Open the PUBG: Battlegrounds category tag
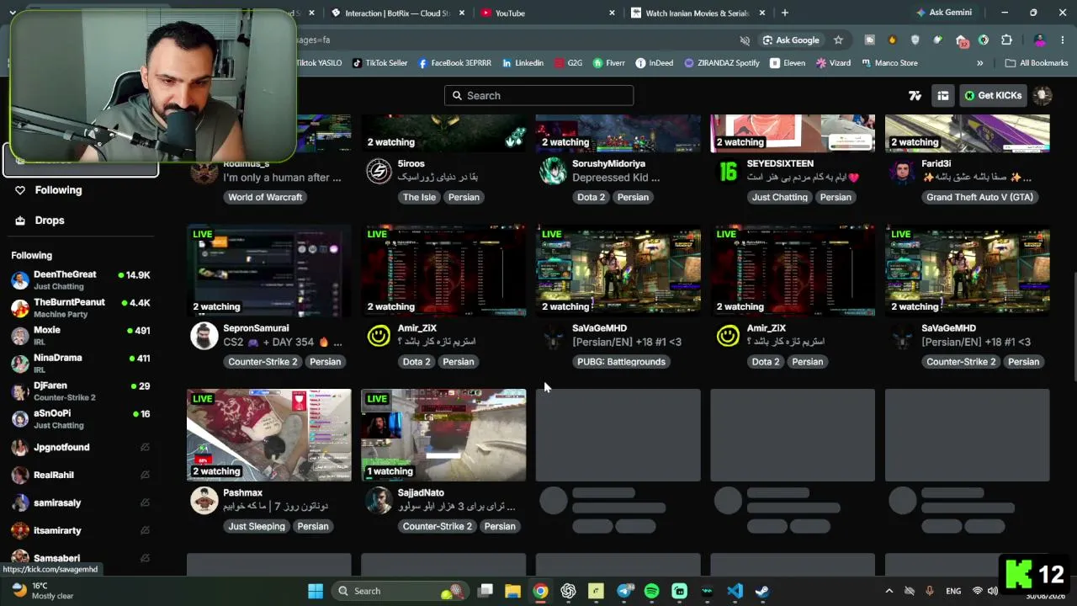Image resolution: width=1077 pixels, height=606 pixels. pyautogui.click(x=621, y=362)
